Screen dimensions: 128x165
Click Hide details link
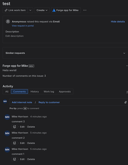tap(118, 21)
